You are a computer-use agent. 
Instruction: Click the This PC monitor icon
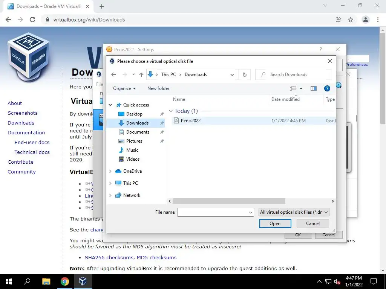pos(118,183)
